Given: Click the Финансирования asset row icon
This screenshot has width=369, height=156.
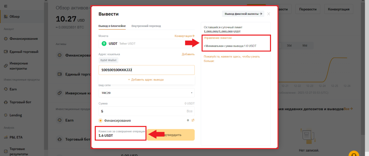Looking at the screenshot, I should pos(59,55).
